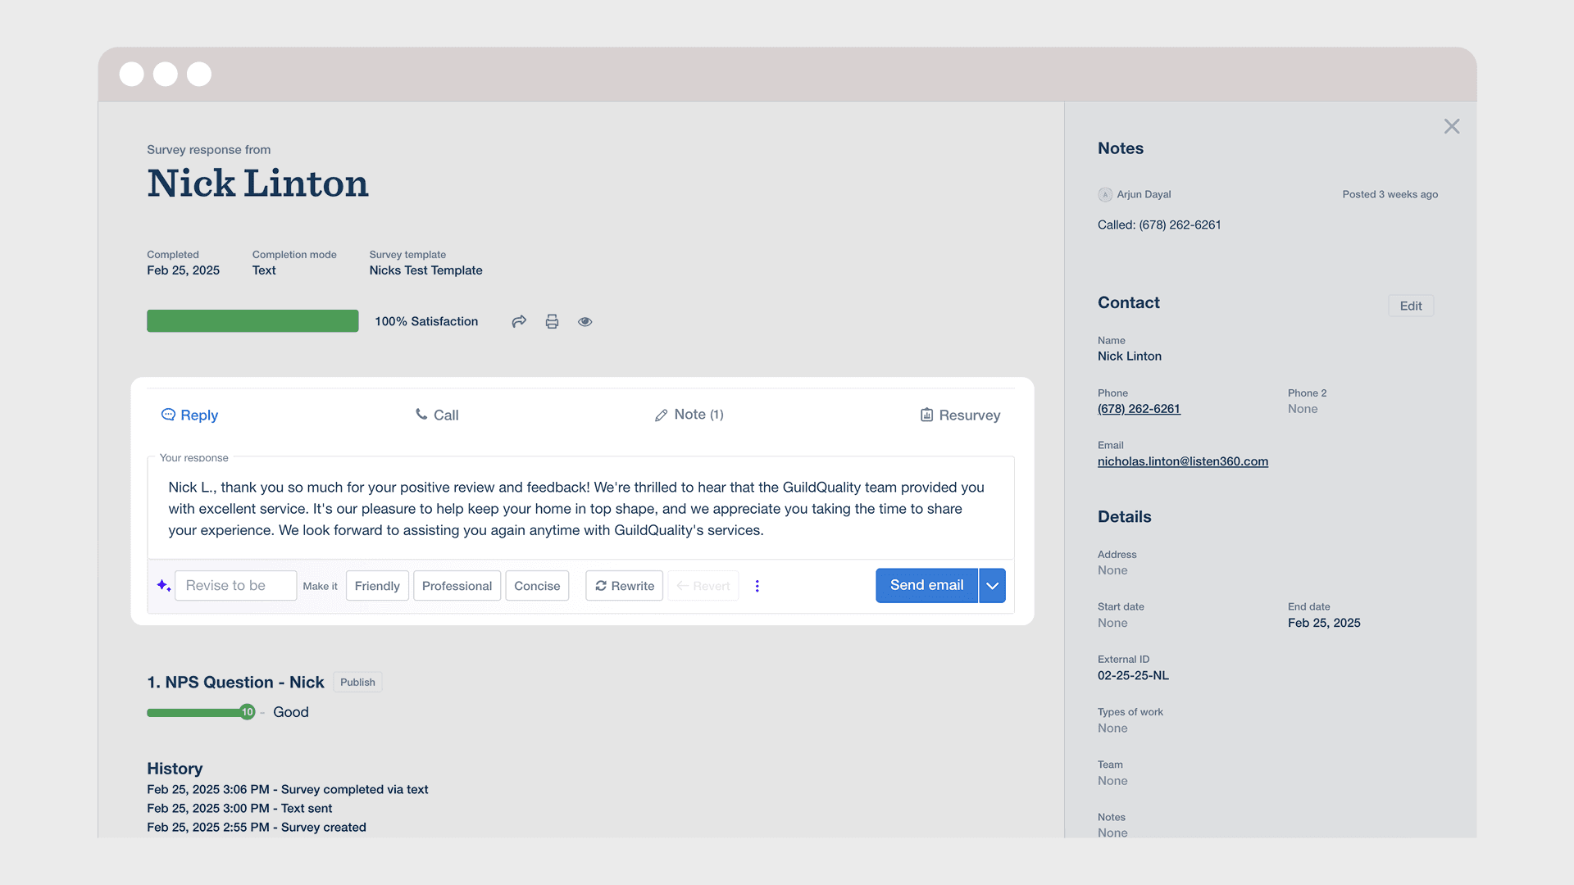
Task: Make the response Friendly
Action: [x=377, y=586]
